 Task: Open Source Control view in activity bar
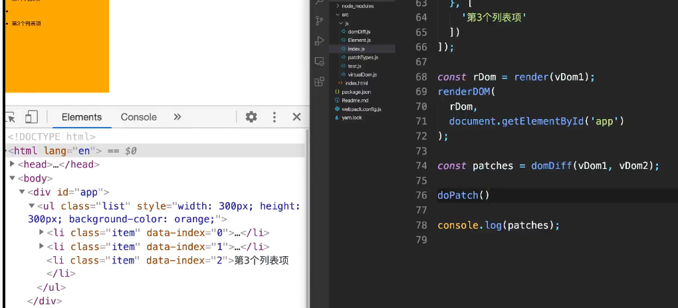tap(319, 21)
